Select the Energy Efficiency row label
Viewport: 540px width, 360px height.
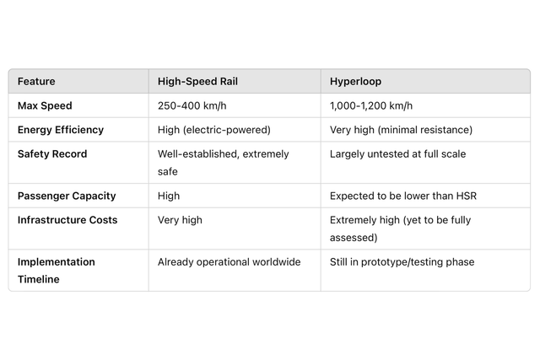61,130
